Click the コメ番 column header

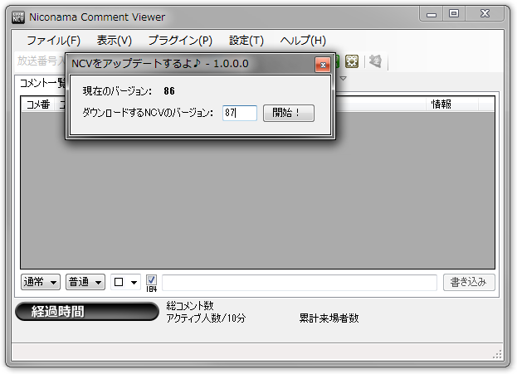point(38,104)
